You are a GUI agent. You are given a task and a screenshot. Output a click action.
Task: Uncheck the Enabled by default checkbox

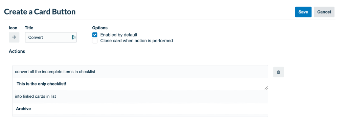pos(95,35)
